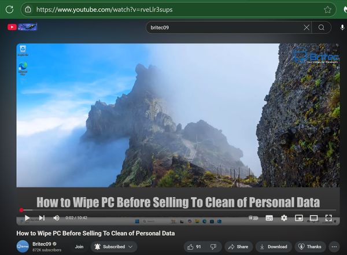Viewport: 347px width, 255px height.
Task: Start voice search with the microphone icon
Action: 342,27
